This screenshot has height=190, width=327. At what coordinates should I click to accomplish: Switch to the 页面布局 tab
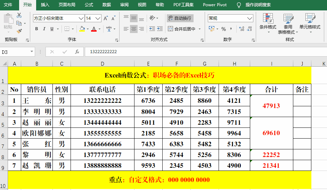point(67,5)
